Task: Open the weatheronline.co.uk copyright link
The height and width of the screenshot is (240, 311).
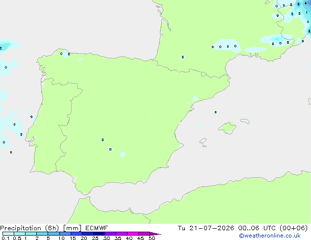Action: point(270,236)
